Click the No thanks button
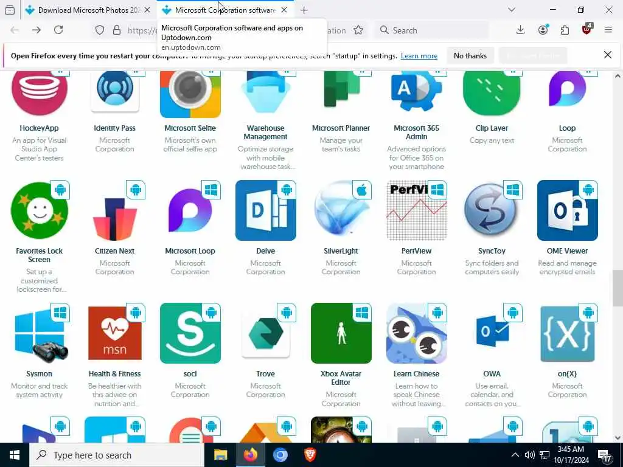This screenshot has height=467, width=623. [470, 55]
